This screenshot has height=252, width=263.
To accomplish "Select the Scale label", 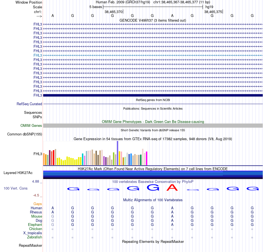I will point(38,7).
